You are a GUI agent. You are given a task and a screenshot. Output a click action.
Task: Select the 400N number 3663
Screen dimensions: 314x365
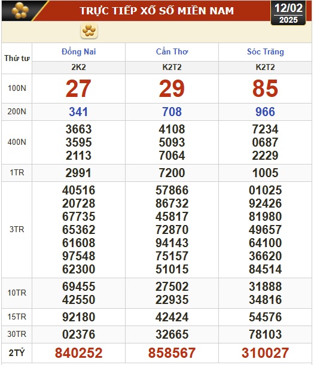pos(78,129)
